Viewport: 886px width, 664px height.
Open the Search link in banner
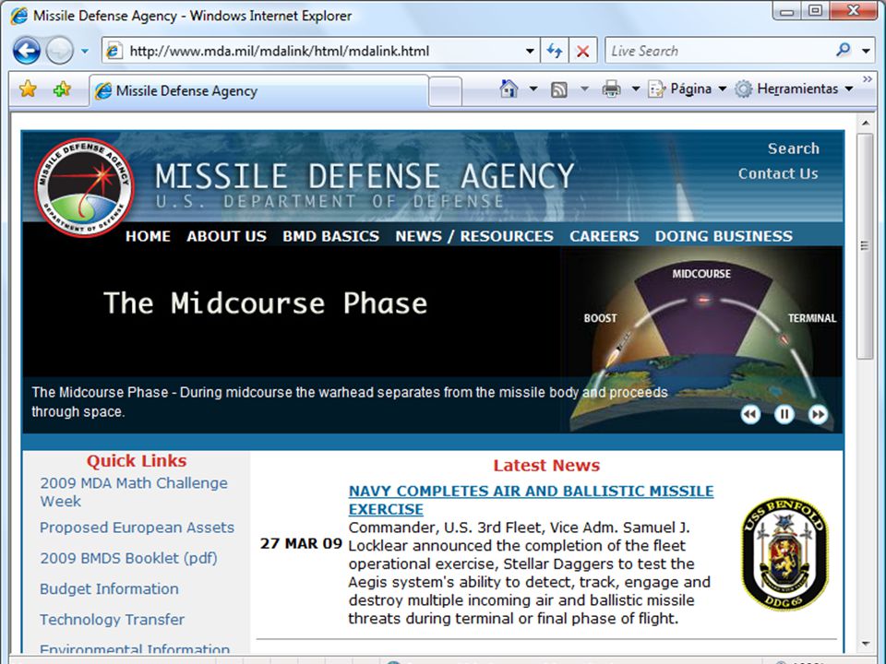point(793,148)
